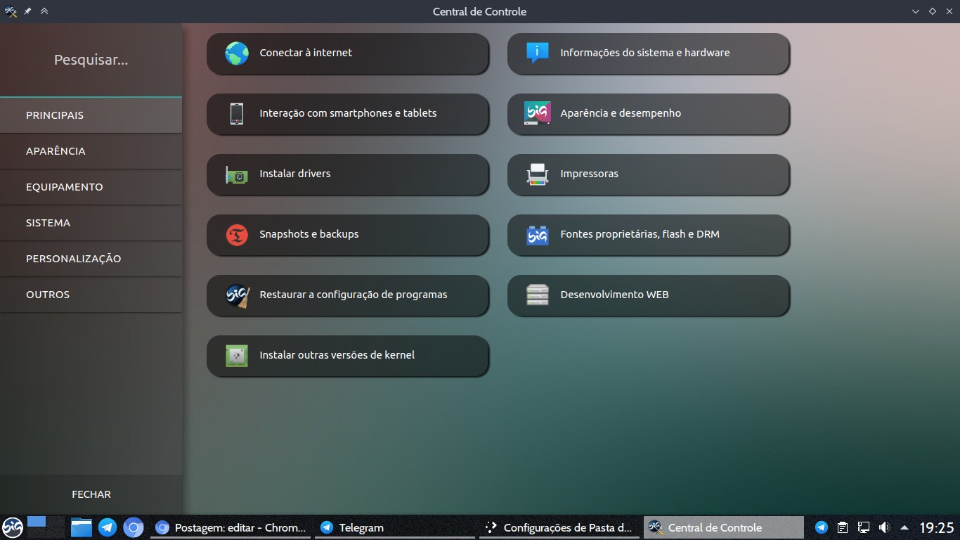Click the Impressoras printer icon
Image resolution: width=960 pixels, height=540 pixels.
pyautogui.click(x=536, y=173)
